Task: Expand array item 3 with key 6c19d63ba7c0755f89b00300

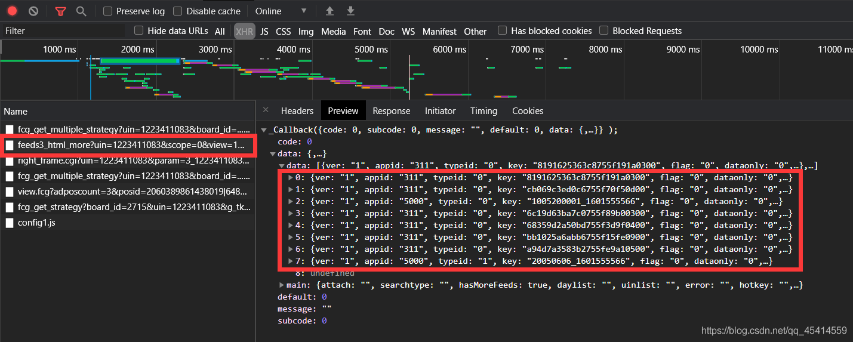Action: coord(290,214)
